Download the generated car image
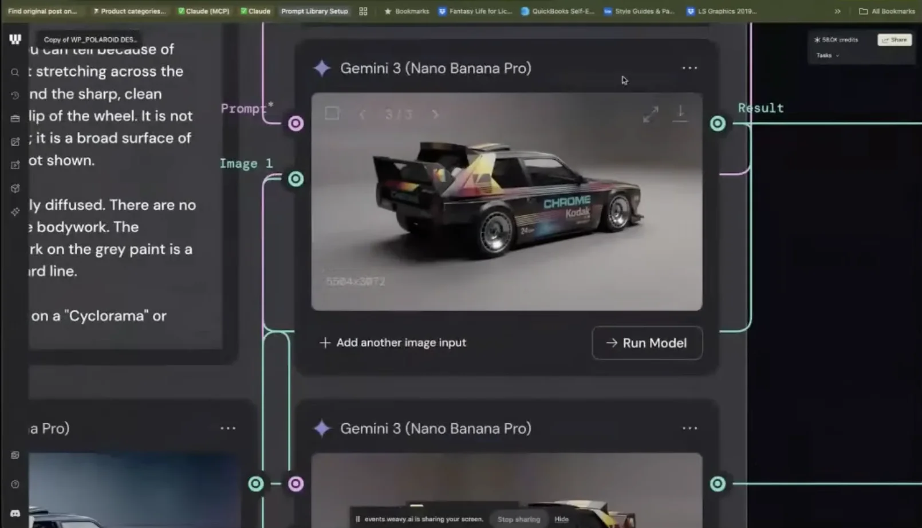 pos(680,113)
